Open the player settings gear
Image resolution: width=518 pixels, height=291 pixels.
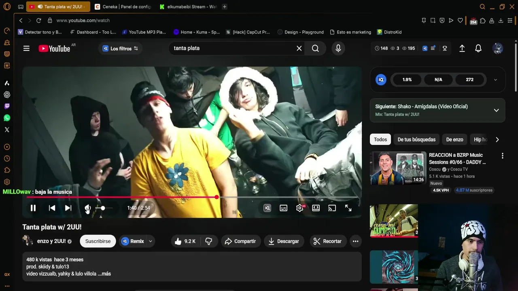coord(300,208)
